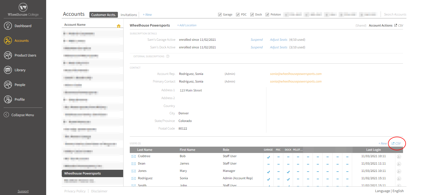
Task: Click Manager role for Jones
Action: point(229,171)
